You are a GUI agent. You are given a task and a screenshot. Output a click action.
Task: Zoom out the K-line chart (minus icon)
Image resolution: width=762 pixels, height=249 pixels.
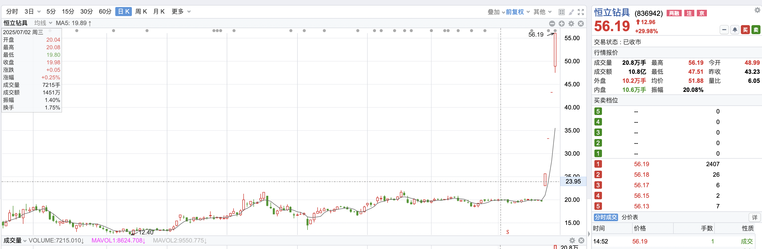tap(552, 24)
